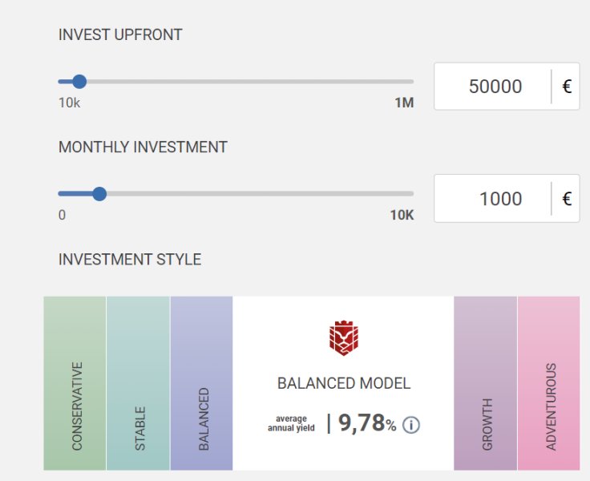
Task: Pick the Adventurous investment style
Action: [x=549, y=383]
